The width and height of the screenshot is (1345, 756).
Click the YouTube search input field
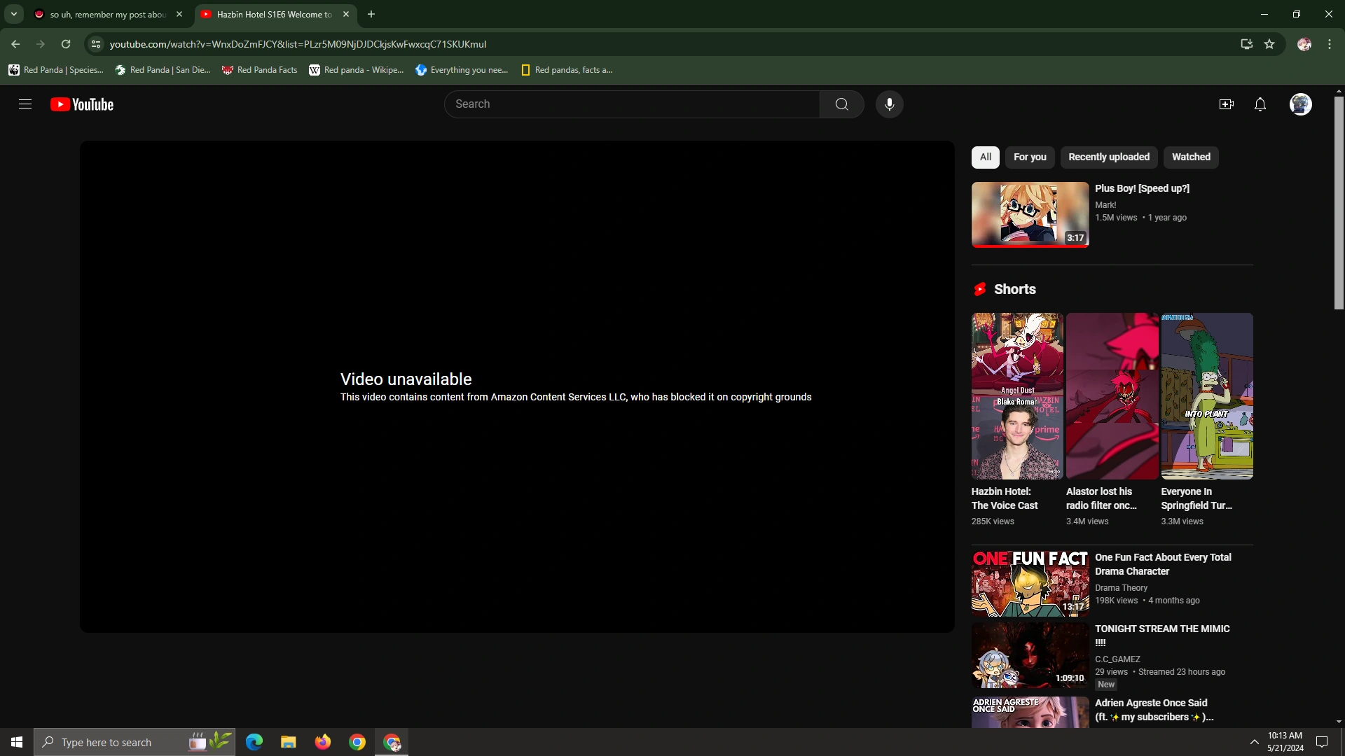[x=630, y=104]
